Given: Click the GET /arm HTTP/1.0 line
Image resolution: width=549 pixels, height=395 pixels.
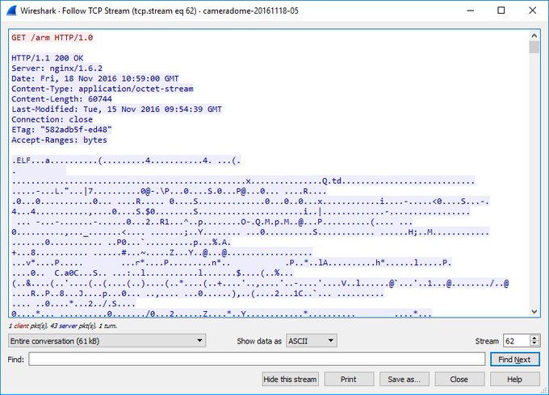Looking at the screenshot, I should pyautogui.click(x=52, y=37).
